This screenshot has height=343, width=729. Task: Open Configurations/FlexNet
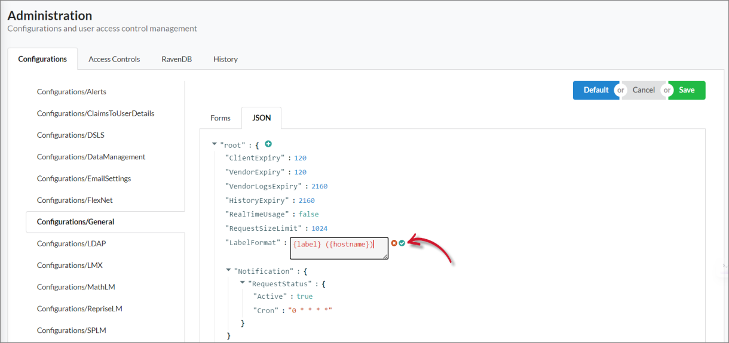point(75,200)
